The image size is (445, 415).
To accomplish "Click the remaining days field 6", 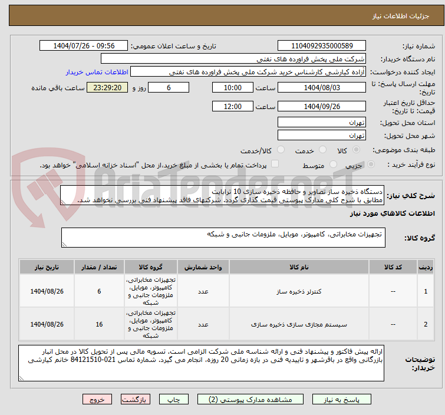I will (169, 87).
